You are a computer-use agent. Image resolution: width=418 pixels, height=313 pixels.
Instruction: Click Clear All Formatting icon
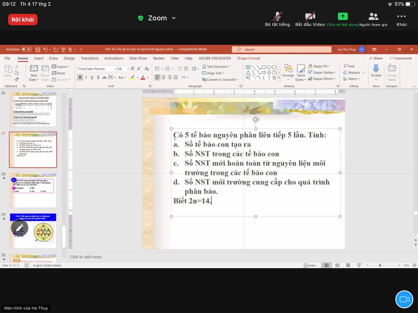tap(147, 68)
